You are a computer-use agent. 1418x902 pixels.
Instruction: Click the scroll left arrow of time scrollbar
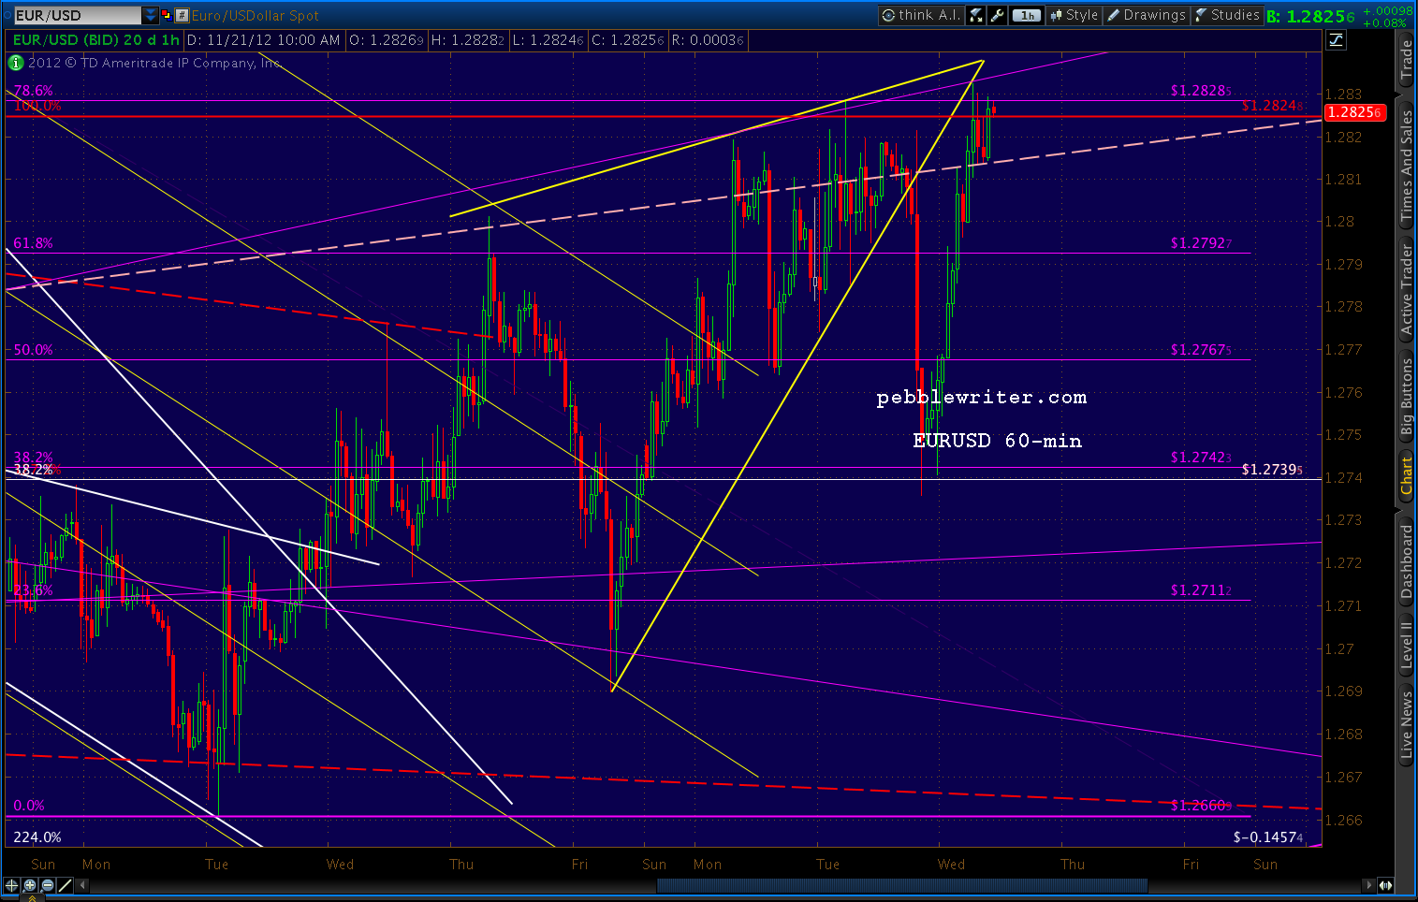(83, 885)
